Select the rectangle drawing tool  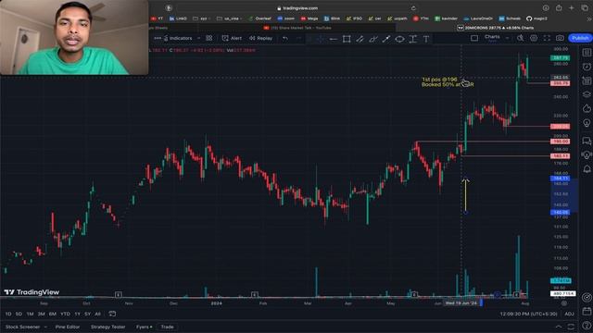347,39
